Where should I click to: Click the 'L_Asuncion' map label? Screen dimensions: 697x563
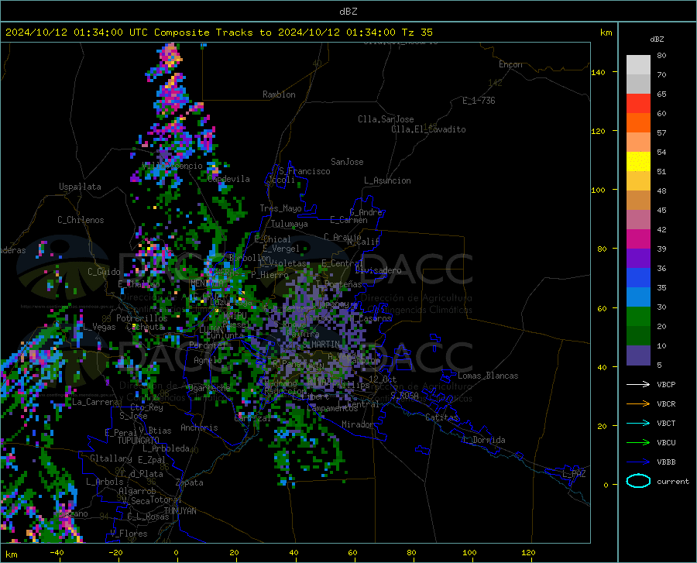tap(387, 180)
